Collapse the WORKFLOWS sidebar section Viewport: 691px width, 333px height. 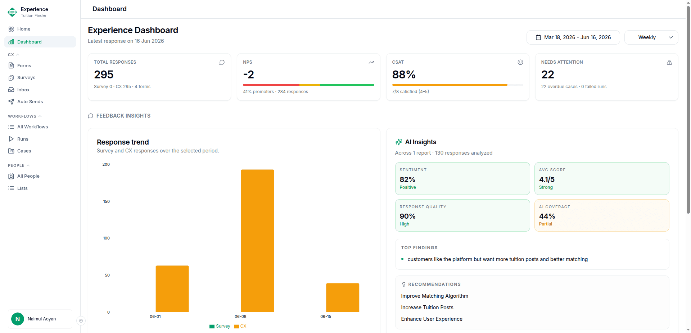click(x=25, y=116)
